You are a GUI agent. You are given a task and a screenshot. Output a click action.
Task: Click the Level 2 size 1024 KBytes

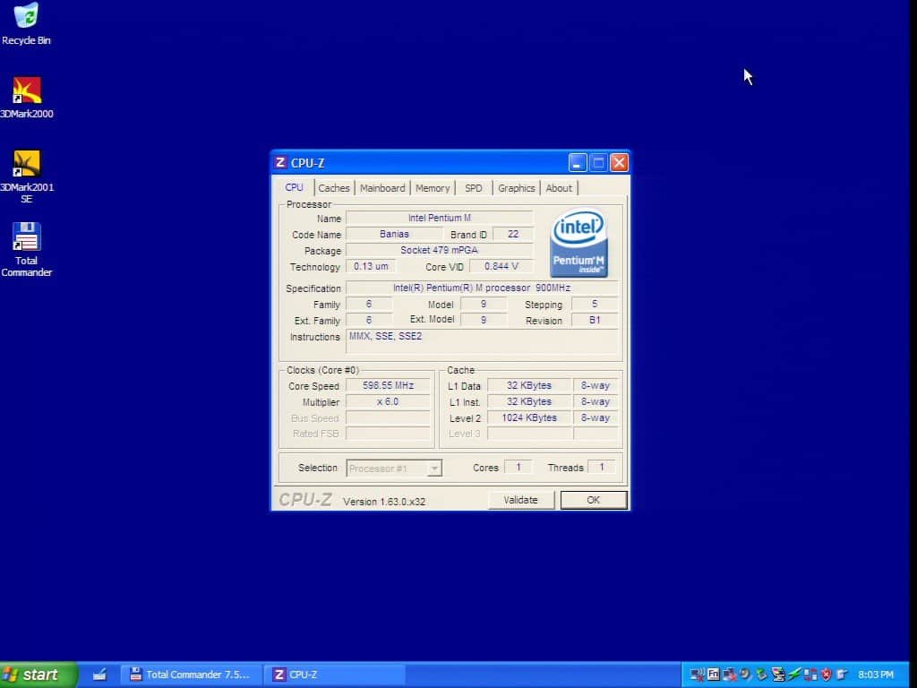pyautogui.click(x=529, y=417)
